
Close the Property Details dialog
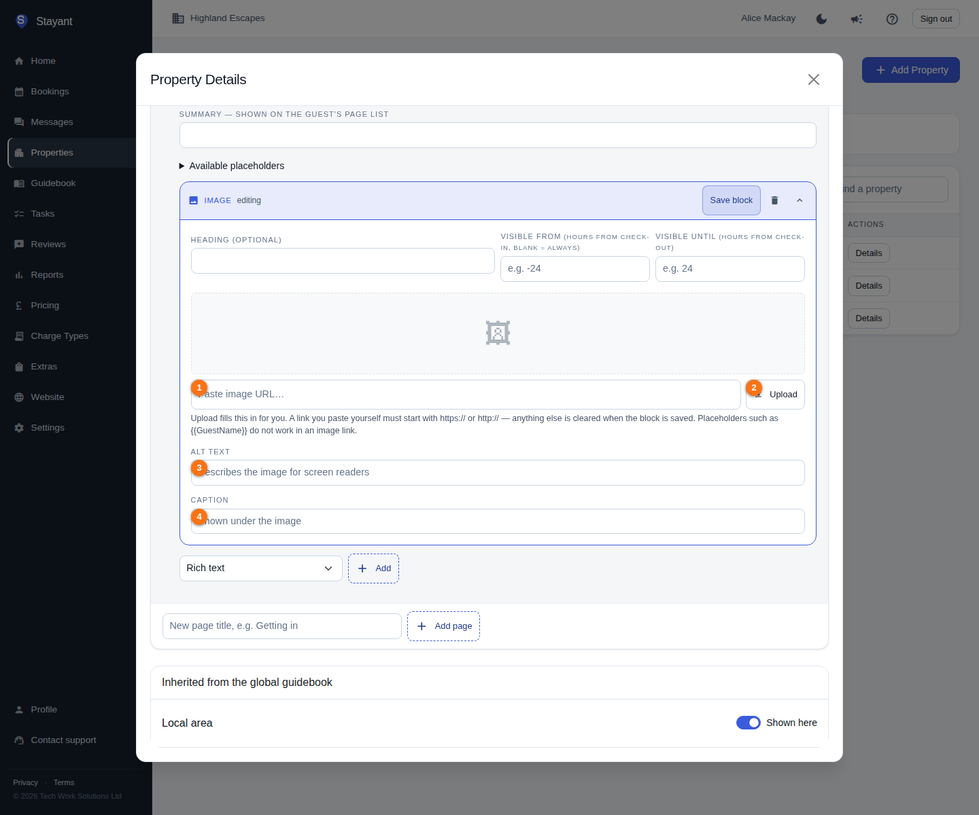813,79
